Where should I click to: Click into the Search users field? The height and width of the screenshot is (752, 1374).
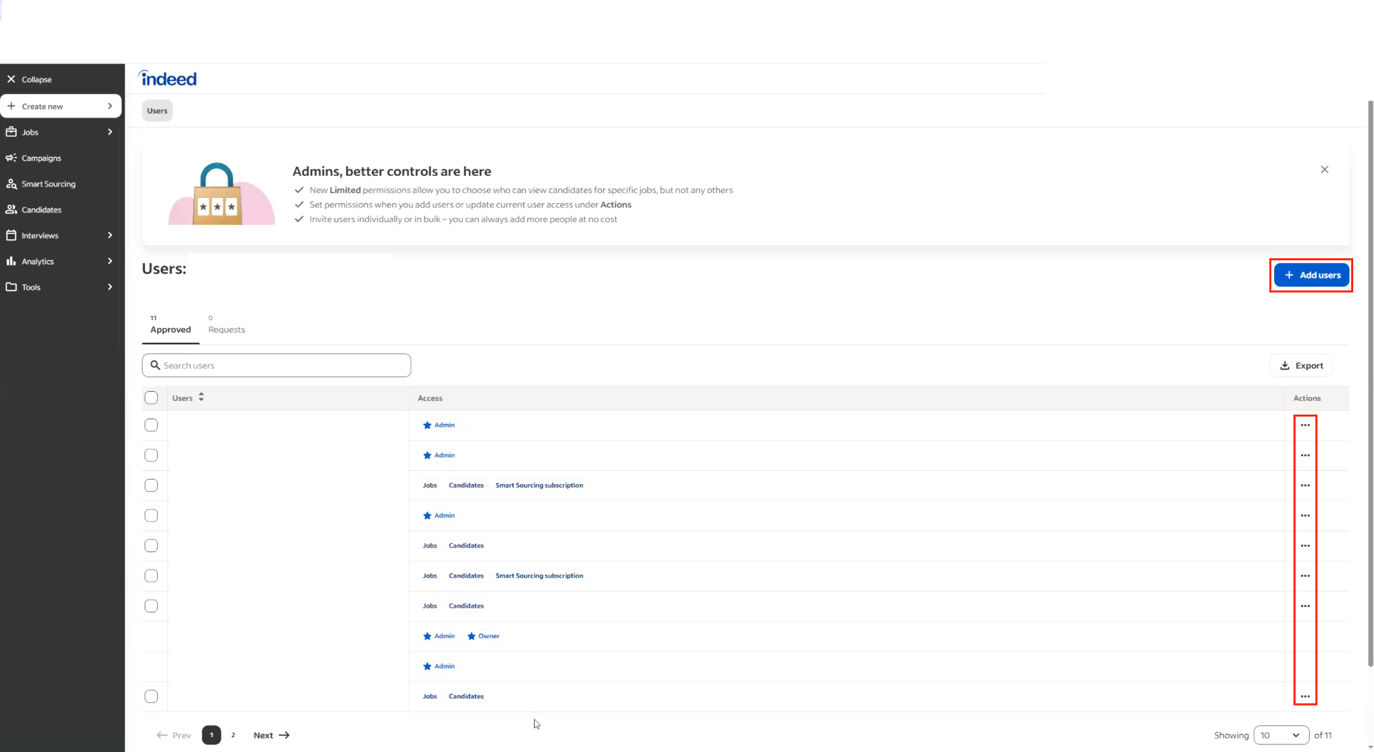click(282, 366)
